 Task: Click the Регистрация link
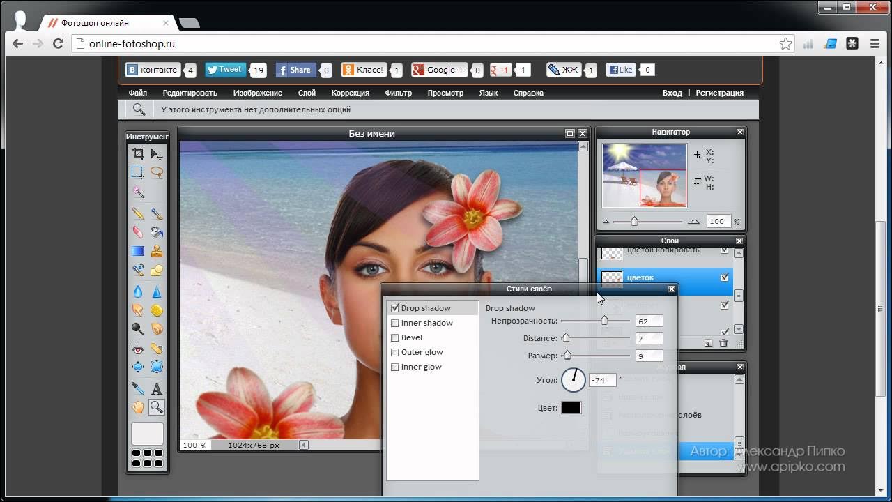(720, 93)
